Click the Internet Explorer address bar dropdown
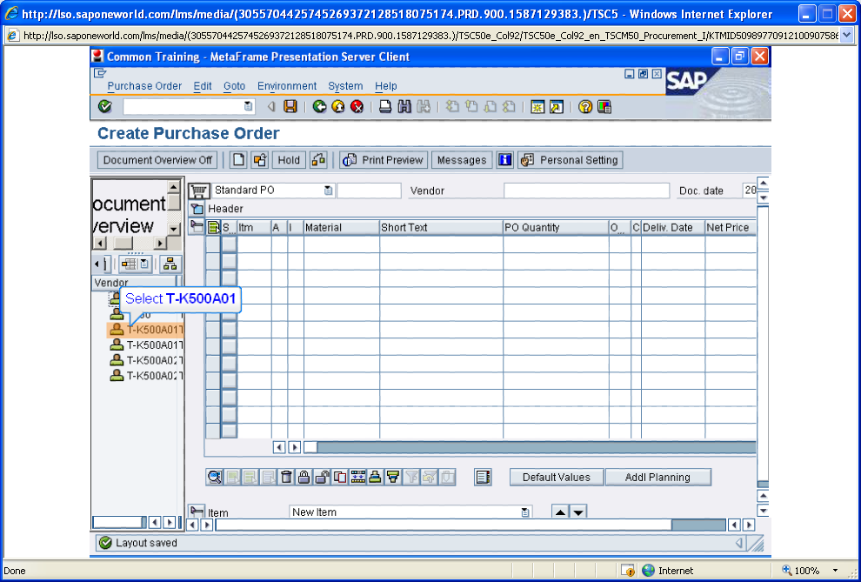This screenshot has width=861, height=582. [x=846, y=36]
